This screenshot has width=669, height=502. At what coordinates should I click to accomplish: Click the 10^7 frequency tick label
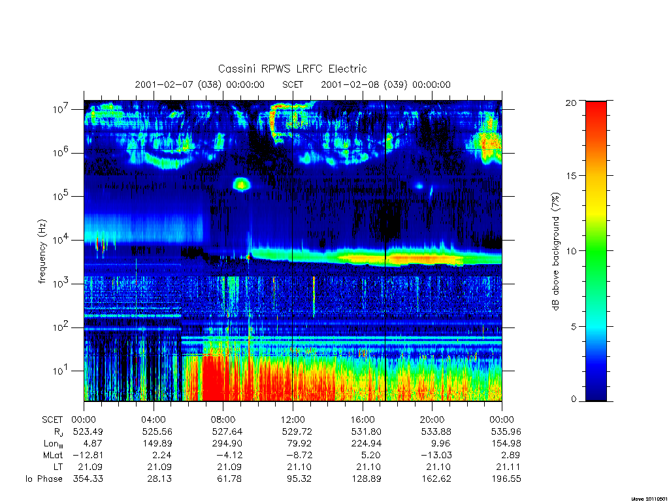point(61,109)
